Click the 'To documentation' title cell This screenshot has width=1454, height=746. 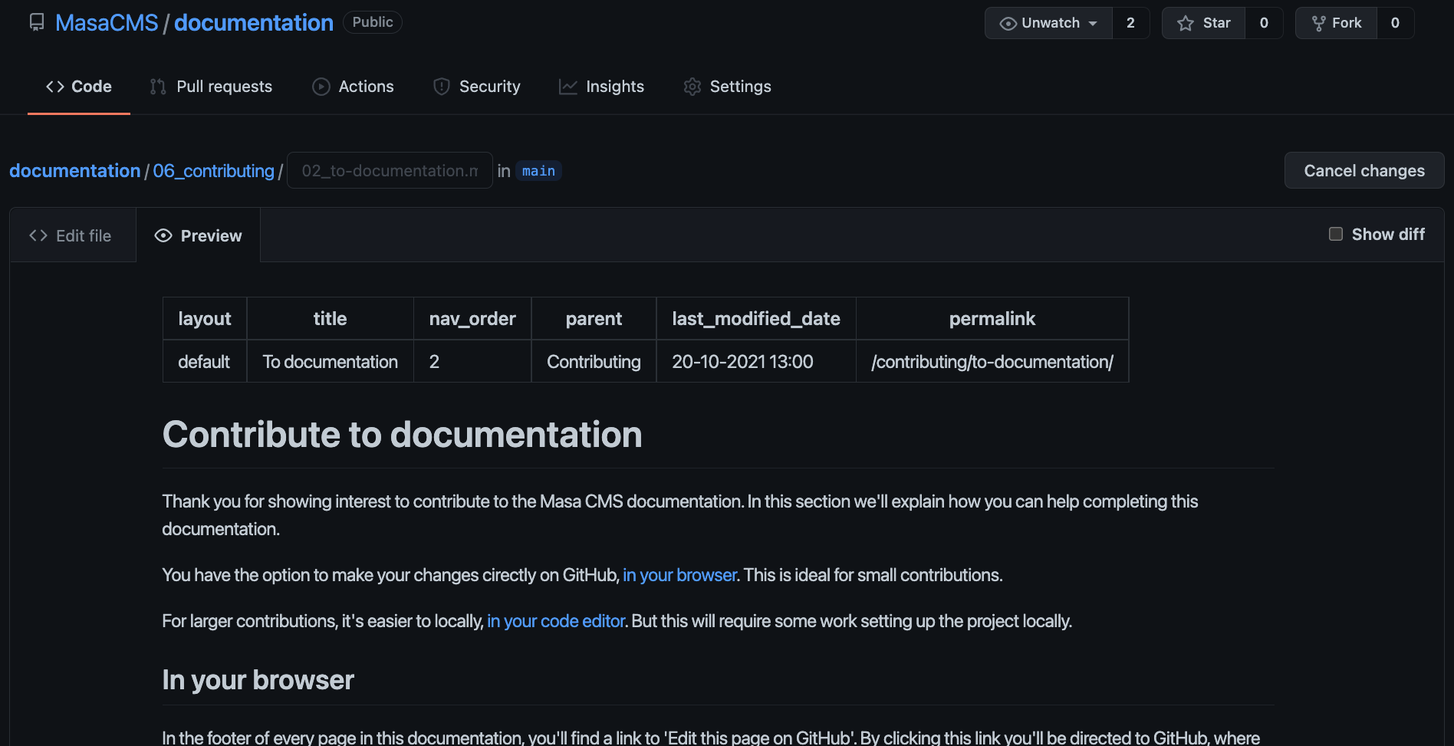(331, 361)
